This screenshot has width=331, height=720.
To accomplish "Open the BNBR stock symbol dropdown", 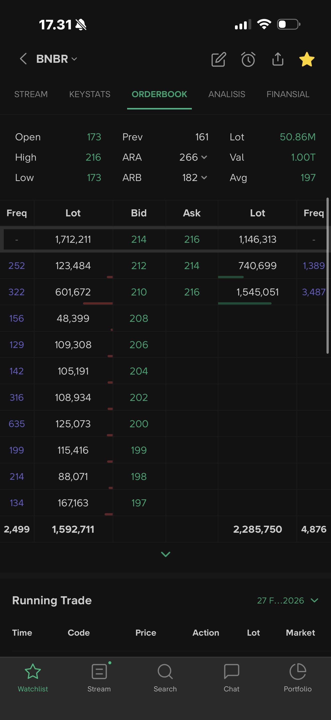I will (x=57, y=59).
